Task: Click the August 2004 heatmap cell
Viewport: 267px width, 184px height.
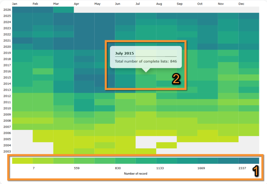Action: pos(166,145)
